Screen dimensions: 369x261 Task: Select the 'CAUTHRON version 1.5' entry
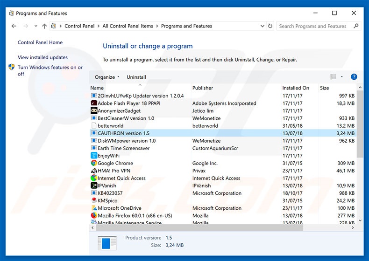223,133
